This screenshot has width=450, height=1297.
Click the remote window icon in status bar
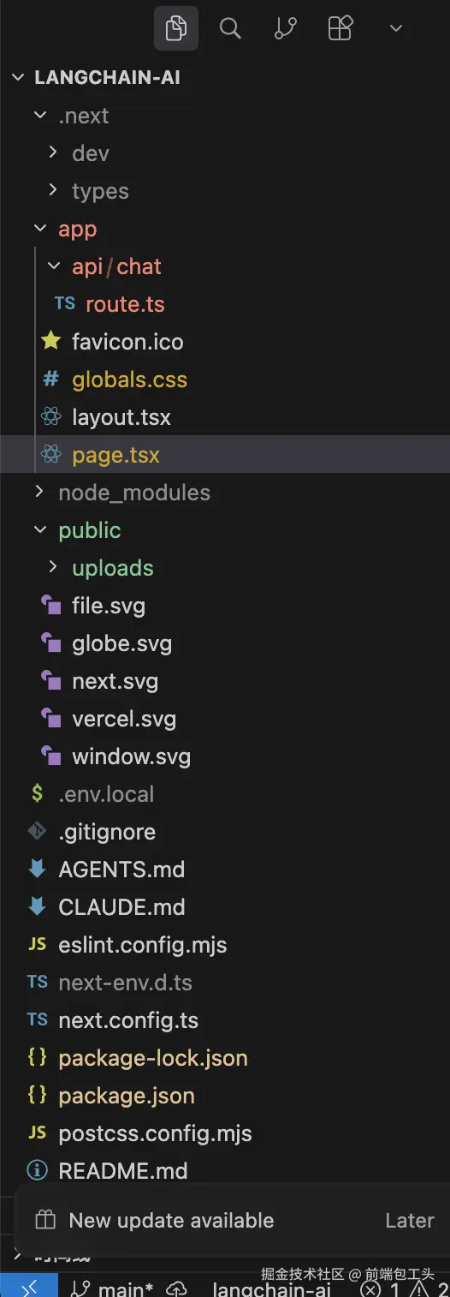click(29, 1288)
